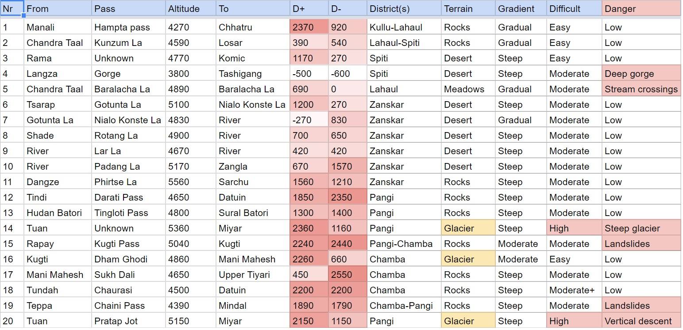Click the altitude 5560 cell
The image size is (683, 330).
(x=191, y=182)
